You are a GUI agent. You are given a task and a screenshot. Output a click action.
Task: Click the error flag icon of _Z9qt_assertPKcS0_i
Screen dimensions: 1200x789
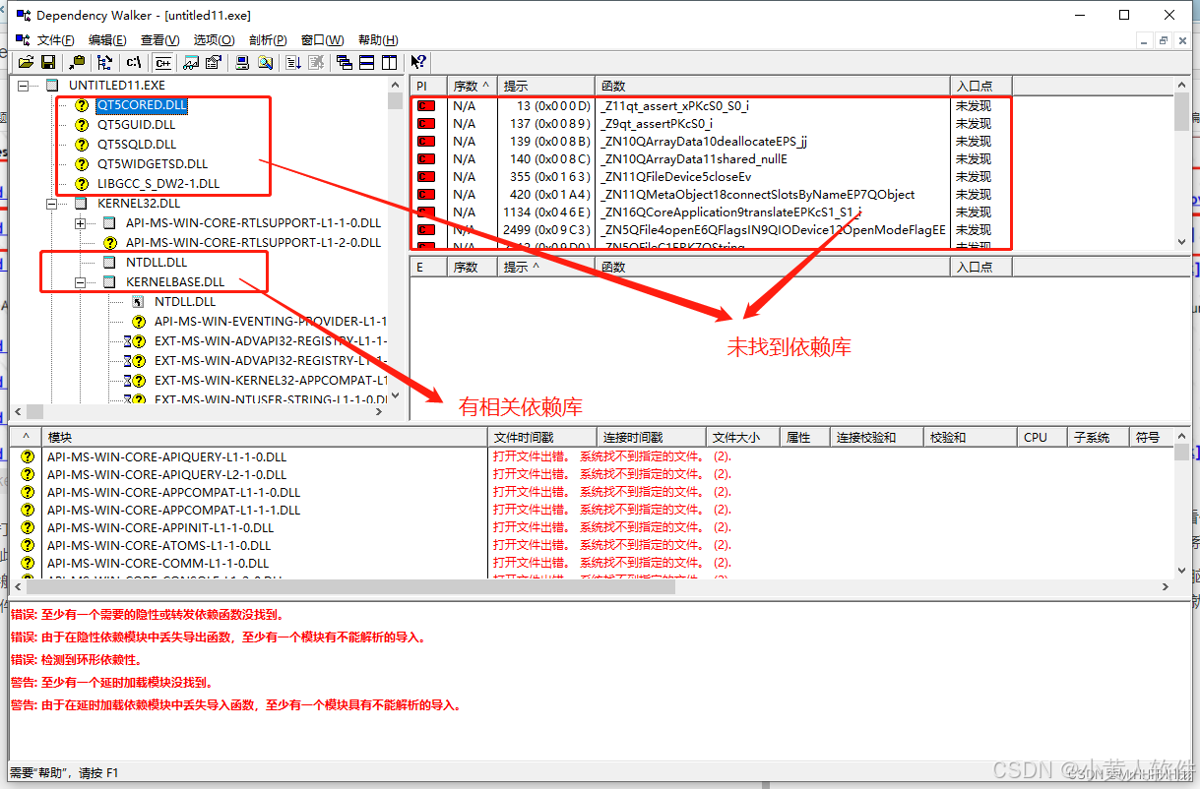tap(426, 124)
